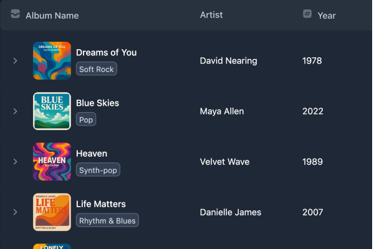
Task: Open the Heaven album cover thumbnail
Action: pos(52,161)
